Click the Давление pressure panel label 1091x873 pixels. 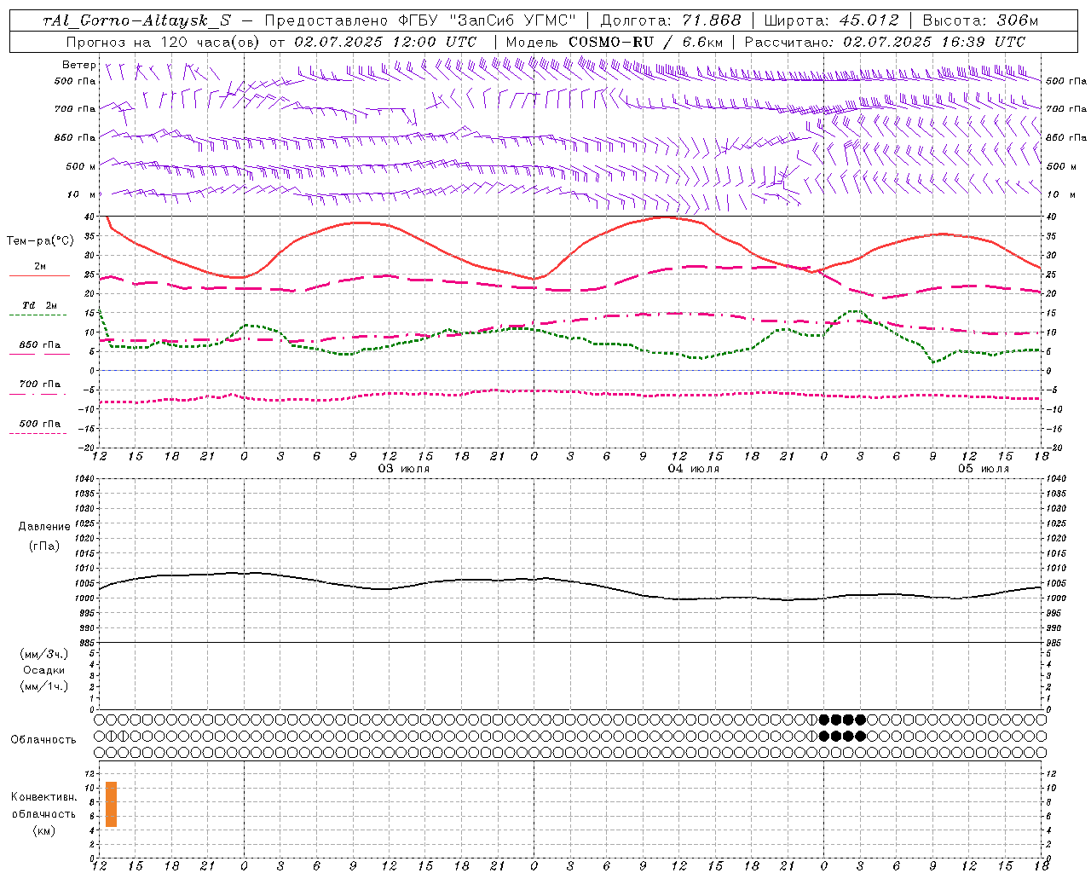44,527
